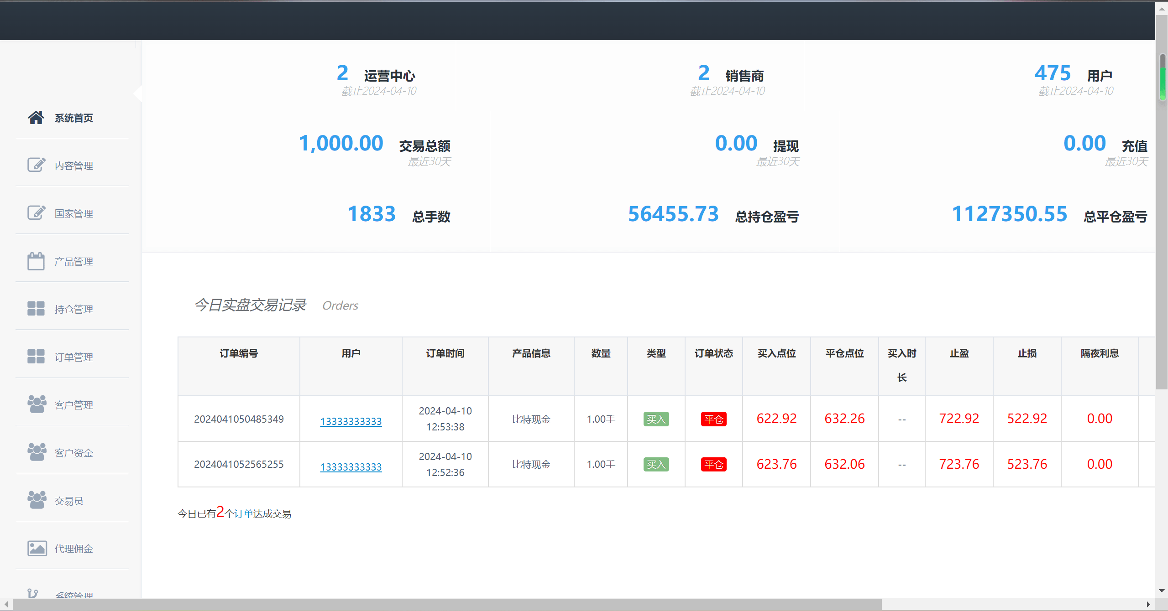Open the 客户资金 menu item
This screenshot has width=1168, height=611.
click(73, 453)
